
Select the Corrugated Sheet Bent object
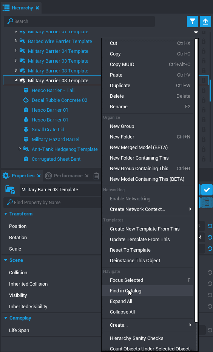[x=56, y=159]
